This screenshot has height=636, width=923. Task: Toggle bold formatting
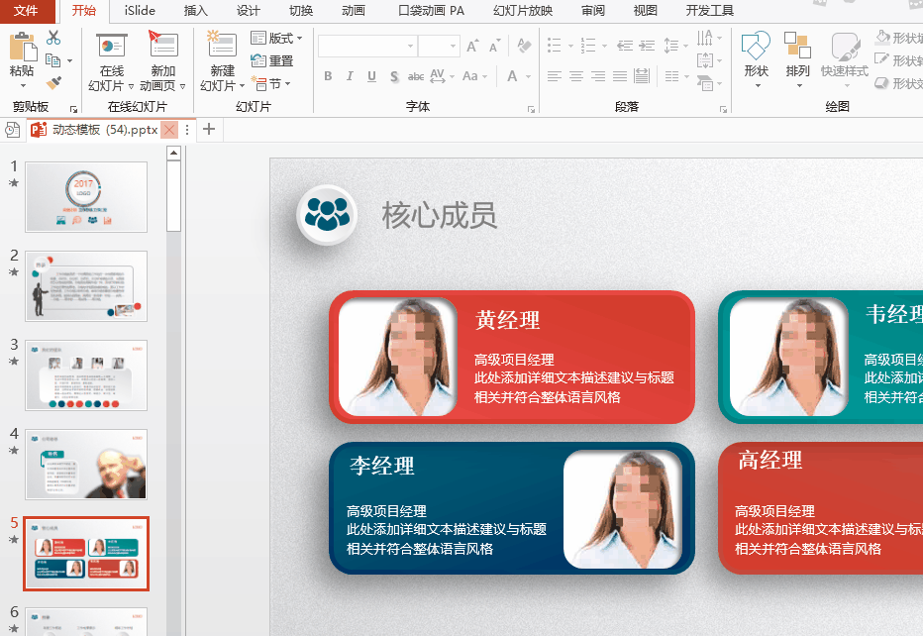(328, 76)
